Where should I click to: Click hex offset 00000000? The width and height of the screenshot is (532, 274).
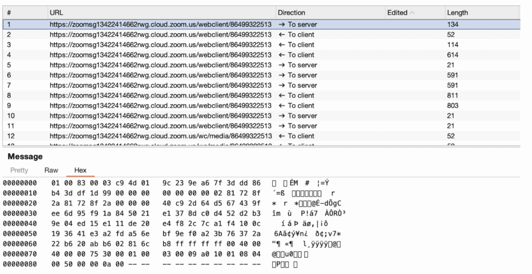click(20, 183)
